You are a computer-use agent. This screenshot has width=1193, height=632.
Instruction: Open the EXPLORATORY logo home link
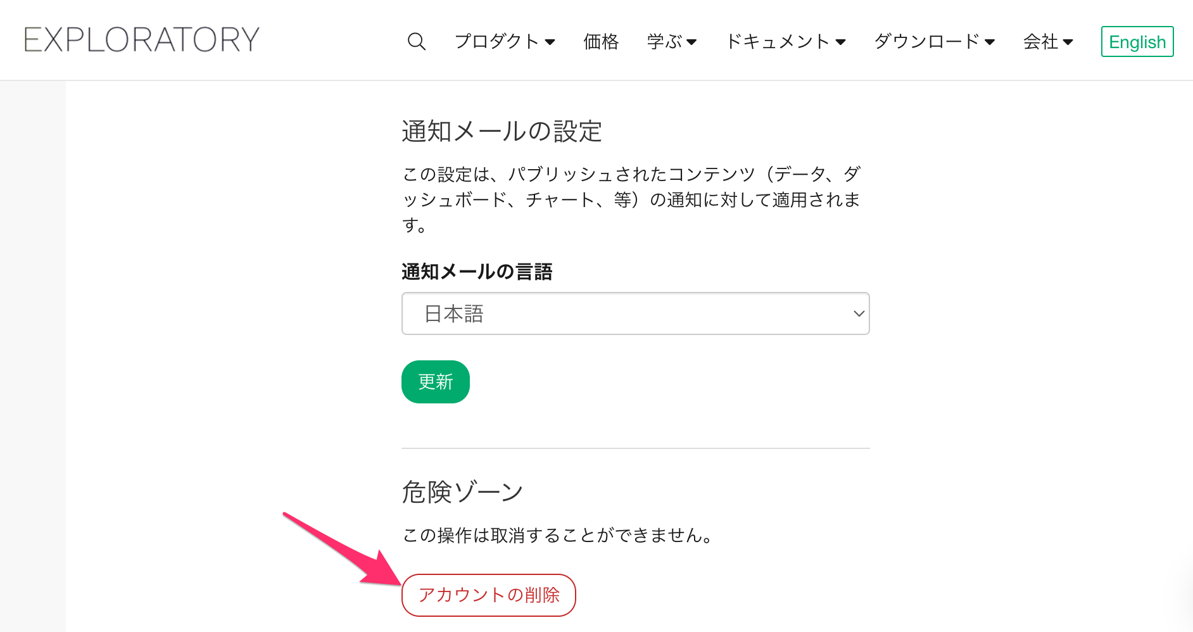[x=142, y=39]
